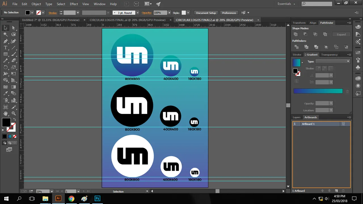Pick the Lasso tool
This screenshot has height=204, width=363.
point(14,34)
